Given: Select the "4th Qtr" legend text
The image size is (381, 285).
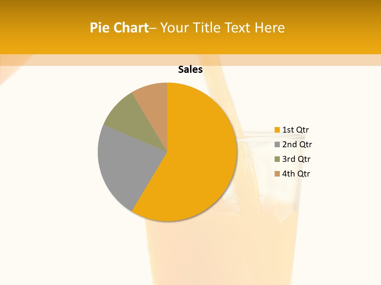Looking at the screenshot, I should [x=296, y=174].
